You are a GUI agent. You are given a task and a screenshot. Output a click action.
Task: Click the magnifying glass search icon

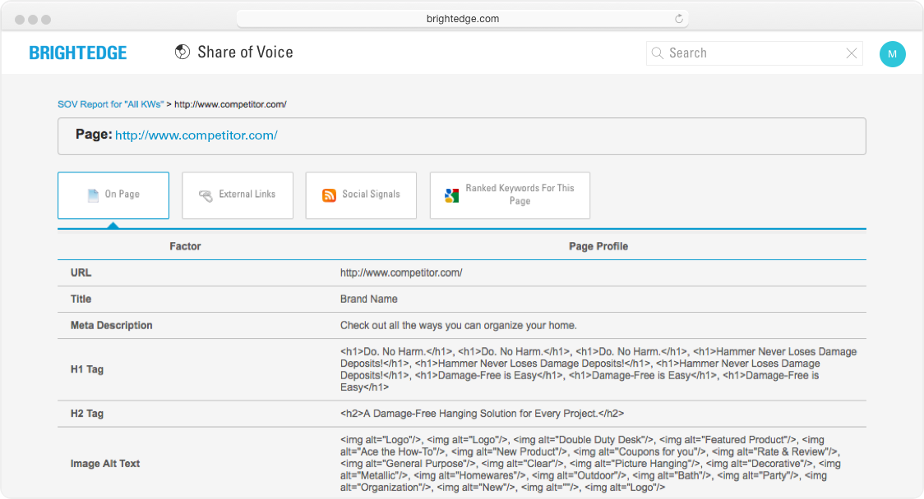coord(657,53)
